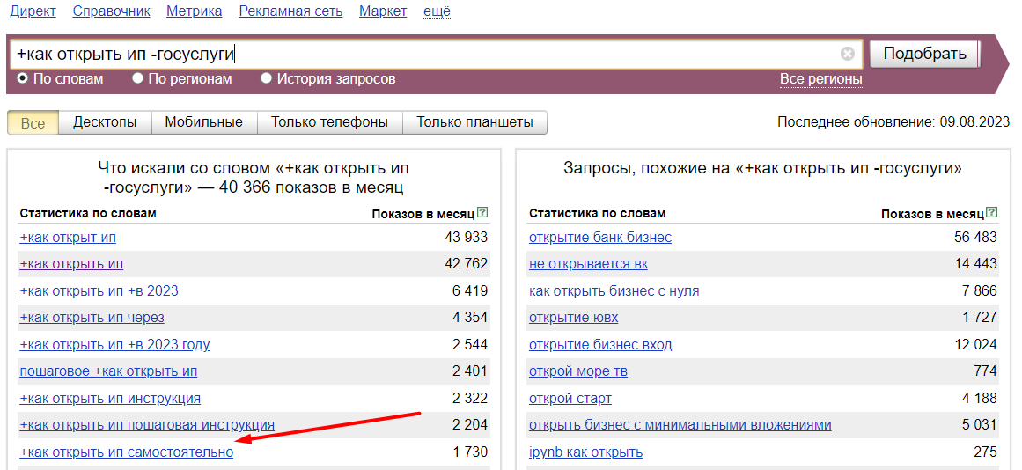
Task: Open similar query 'как открыть бизнес с нуля'
Action: 614,290
